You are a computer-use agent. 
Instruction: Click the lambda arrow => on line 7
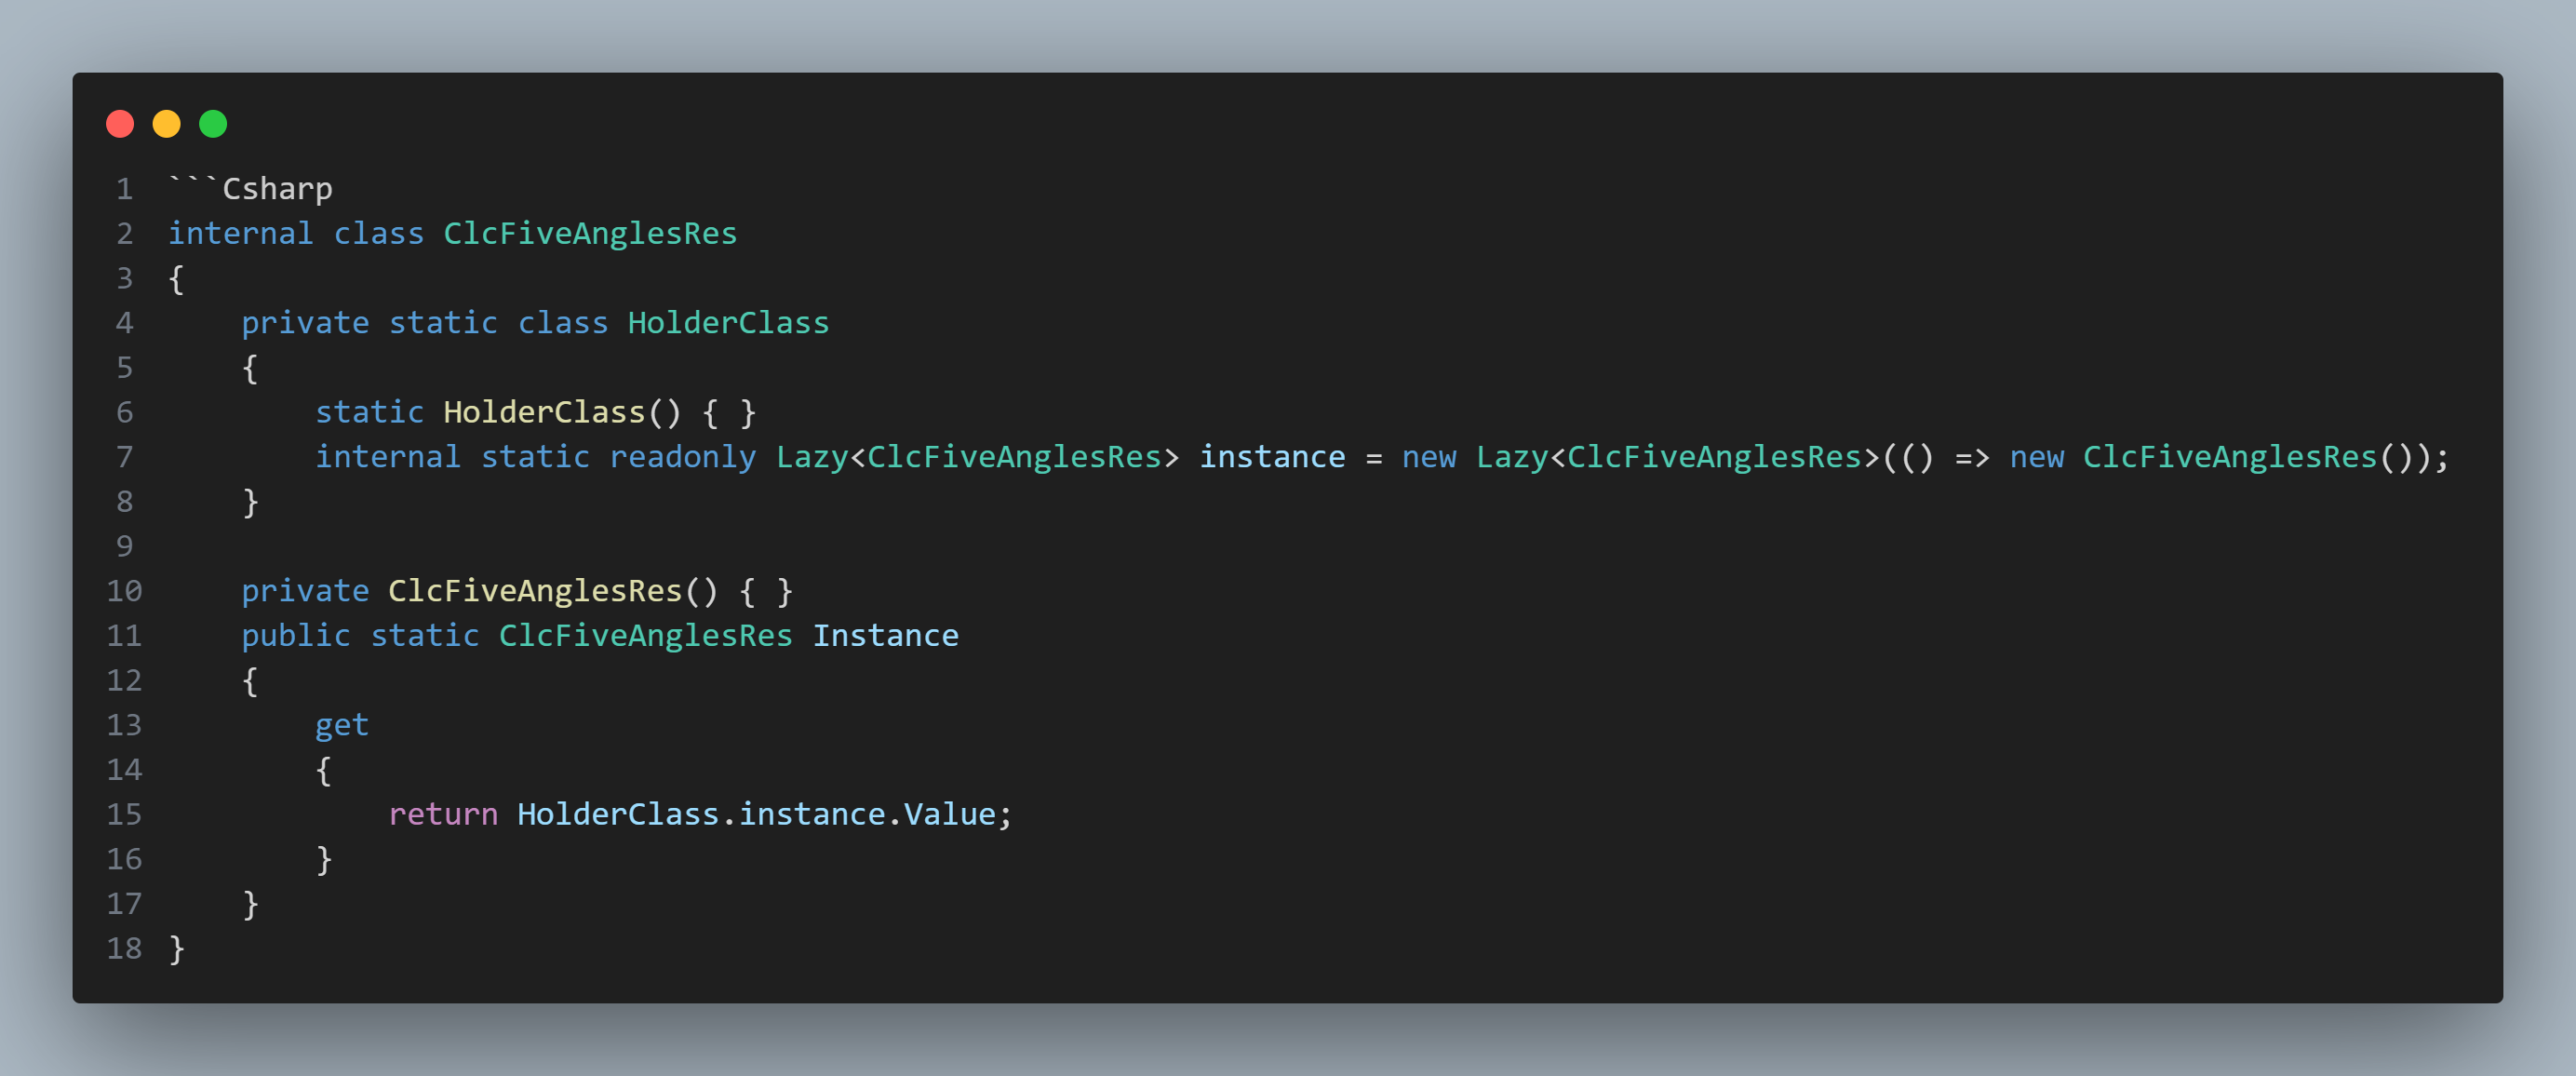click(x=1972, y=457)
